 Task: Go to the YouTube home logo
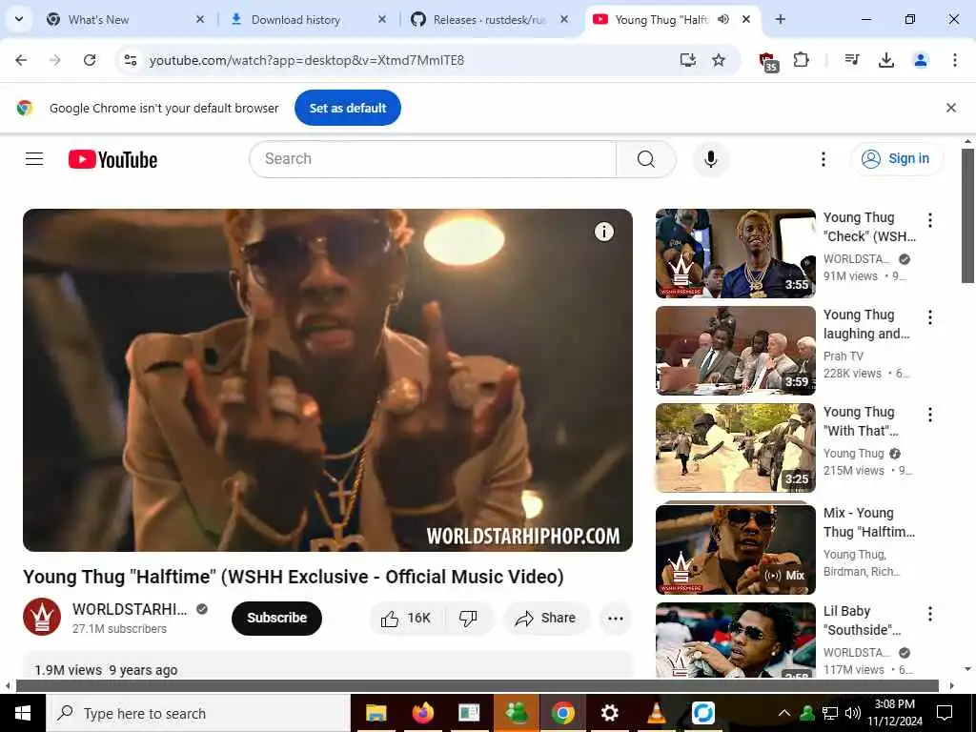pyautogui.click(x=112, y=159)
